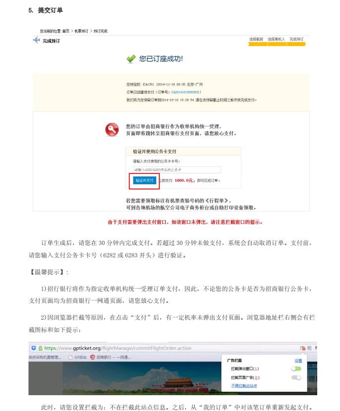The height and width of the screenshot is (411, 340).
Task: Click the GP后台 bookmark page icon
Action: coord(70,357)
